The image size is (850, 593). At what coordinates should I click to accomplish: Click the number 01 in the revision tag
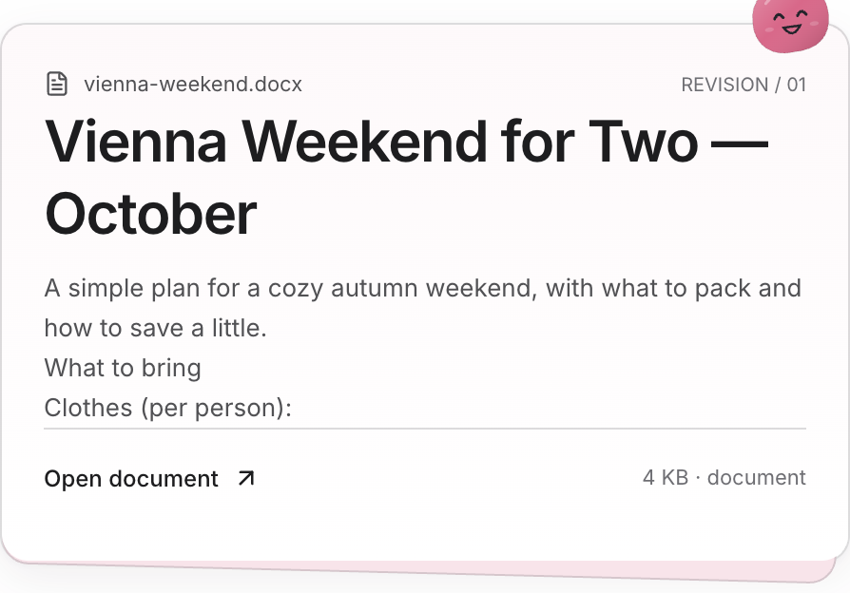[797, 85]
